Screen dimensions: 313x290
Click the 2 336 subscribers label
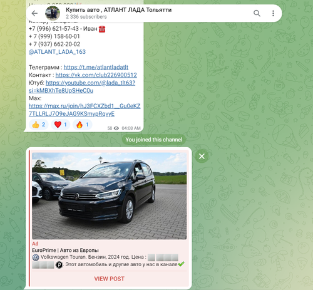[86, 17]
